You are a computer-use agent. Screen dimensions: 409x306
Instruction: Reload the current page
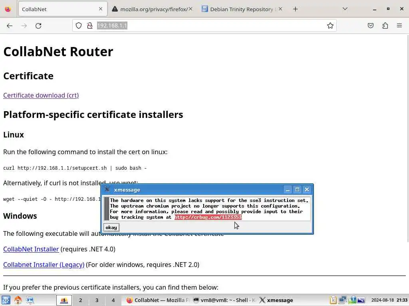(x=38, y=25)
